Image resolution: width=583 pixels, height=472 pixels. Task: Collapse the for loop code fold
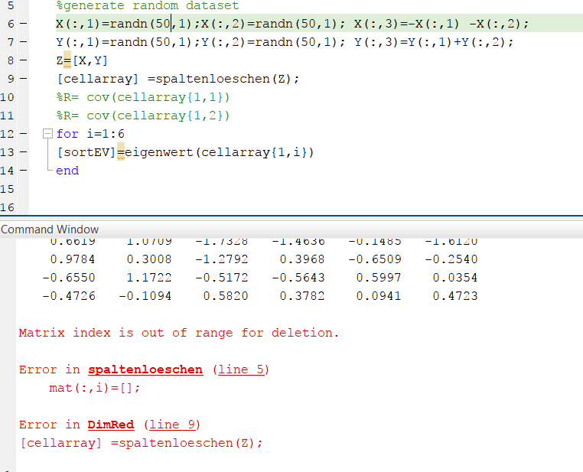click(x=47, y=134)
